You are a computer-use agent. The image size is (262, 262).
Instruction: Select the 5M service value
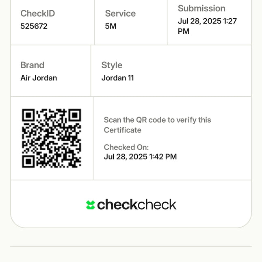point(110,26)
